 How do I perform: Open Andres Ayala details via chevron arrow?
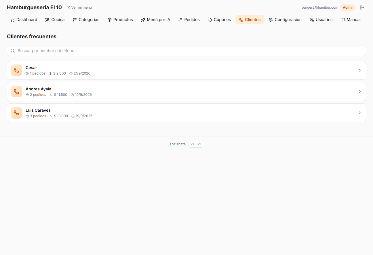click(x=359, y=92)
